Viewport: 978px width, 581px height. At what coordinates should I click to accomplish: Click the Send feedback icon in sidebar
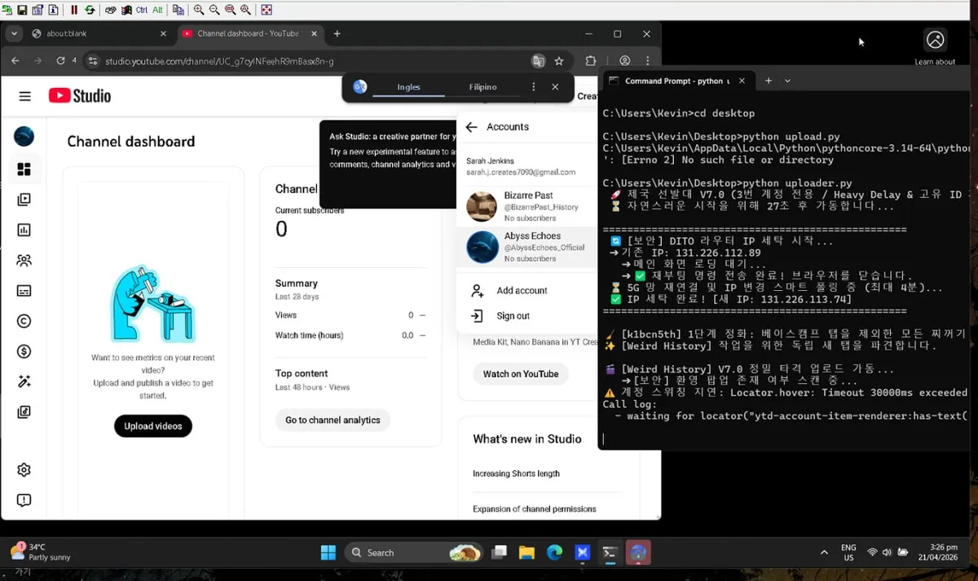coord(24,500)
